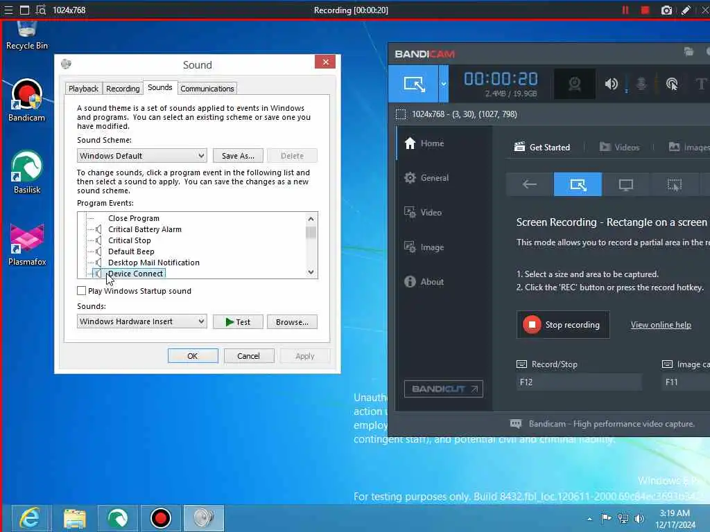Click the text overlay T icon in Bandicam
The width and height of the screenshot is (710, 532).
coord(700,84)
